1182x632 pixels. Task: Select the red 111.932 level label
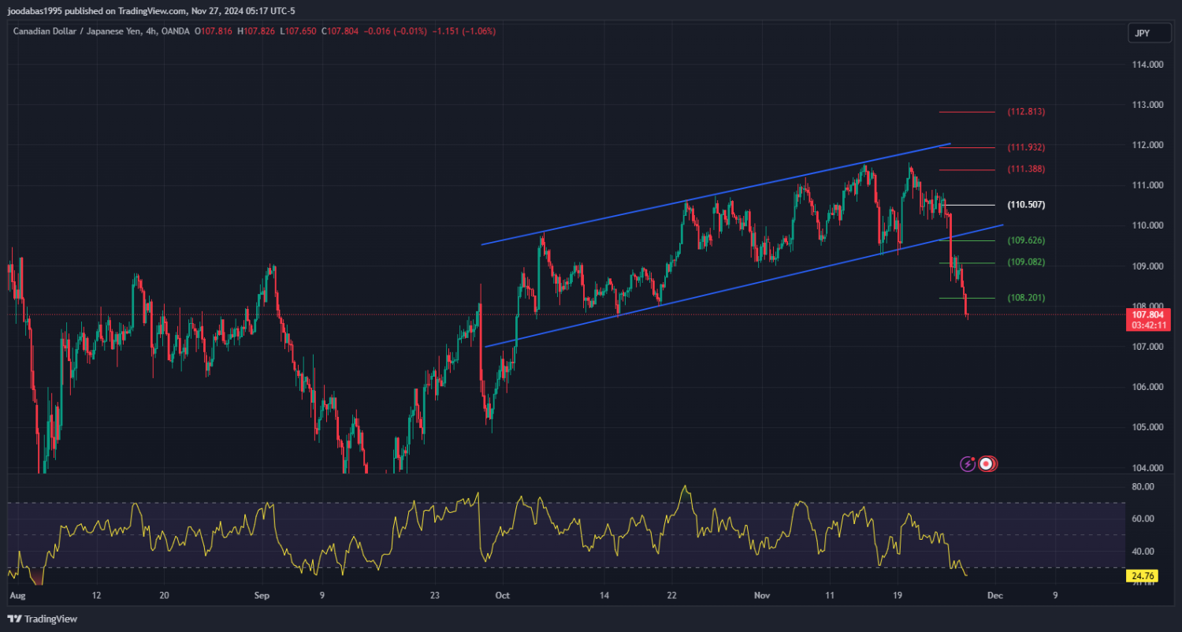point(1026,147)
